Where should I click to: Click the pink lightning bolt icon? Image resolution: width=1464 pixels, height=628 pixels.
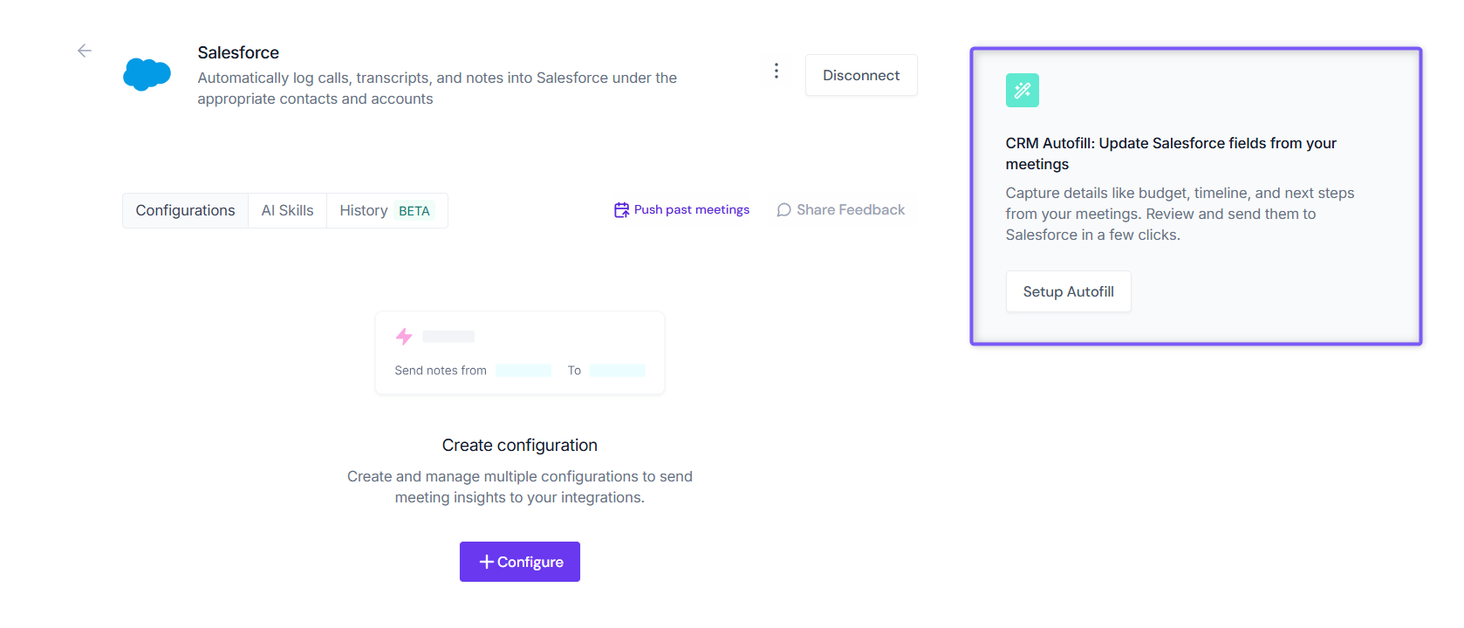(404, 336)
